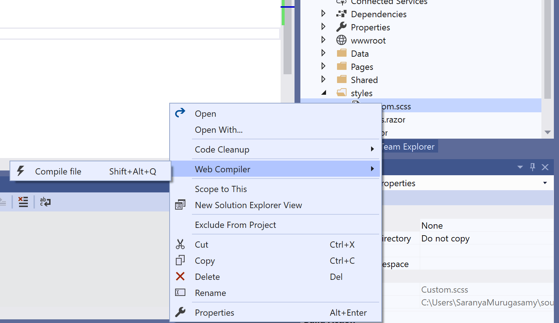Expand the Dependencies tree node
This screenshot has width=559, height=323.
(323, 13)
